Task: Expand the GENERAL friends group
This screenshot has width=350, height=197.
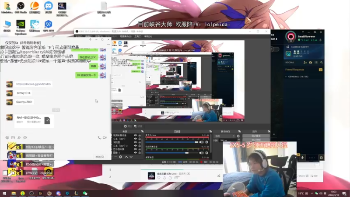Action: (286, 77)
